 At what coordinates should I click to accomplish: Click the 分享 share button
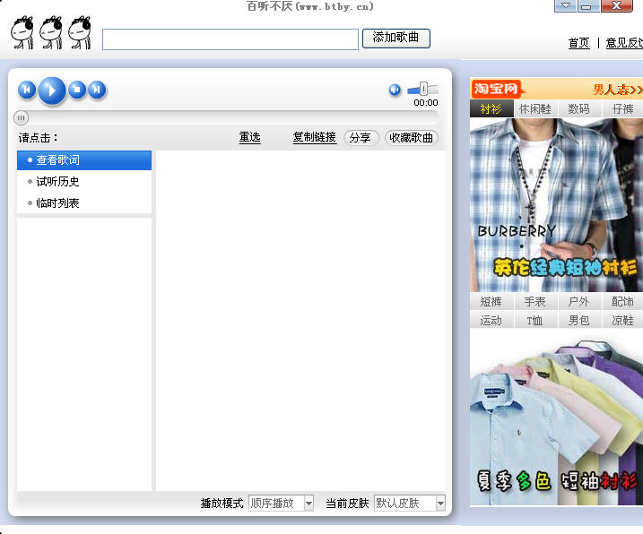point(361,138)
